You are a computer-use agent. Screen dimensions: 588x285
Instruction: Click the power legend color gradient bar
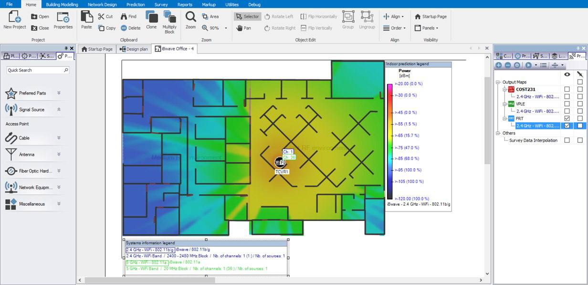point(390,141)
